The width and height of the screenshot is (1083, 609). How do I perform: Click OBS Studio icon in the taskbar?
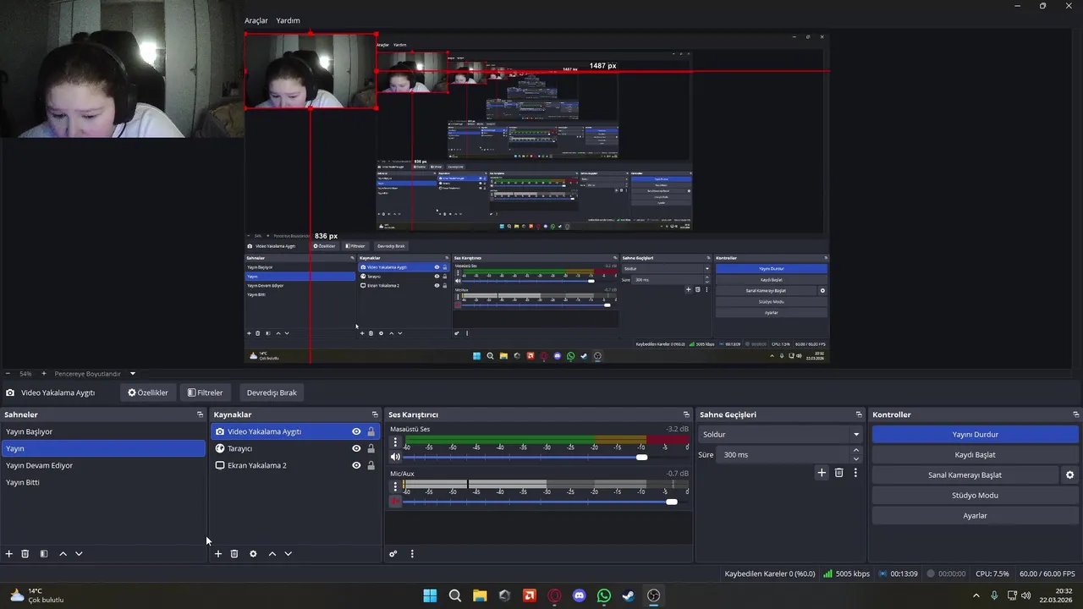[653, 595]
